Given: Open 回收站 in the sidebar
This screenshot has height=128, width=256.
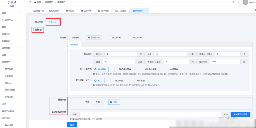Looking at the screenshot, I should coord(8,83).
